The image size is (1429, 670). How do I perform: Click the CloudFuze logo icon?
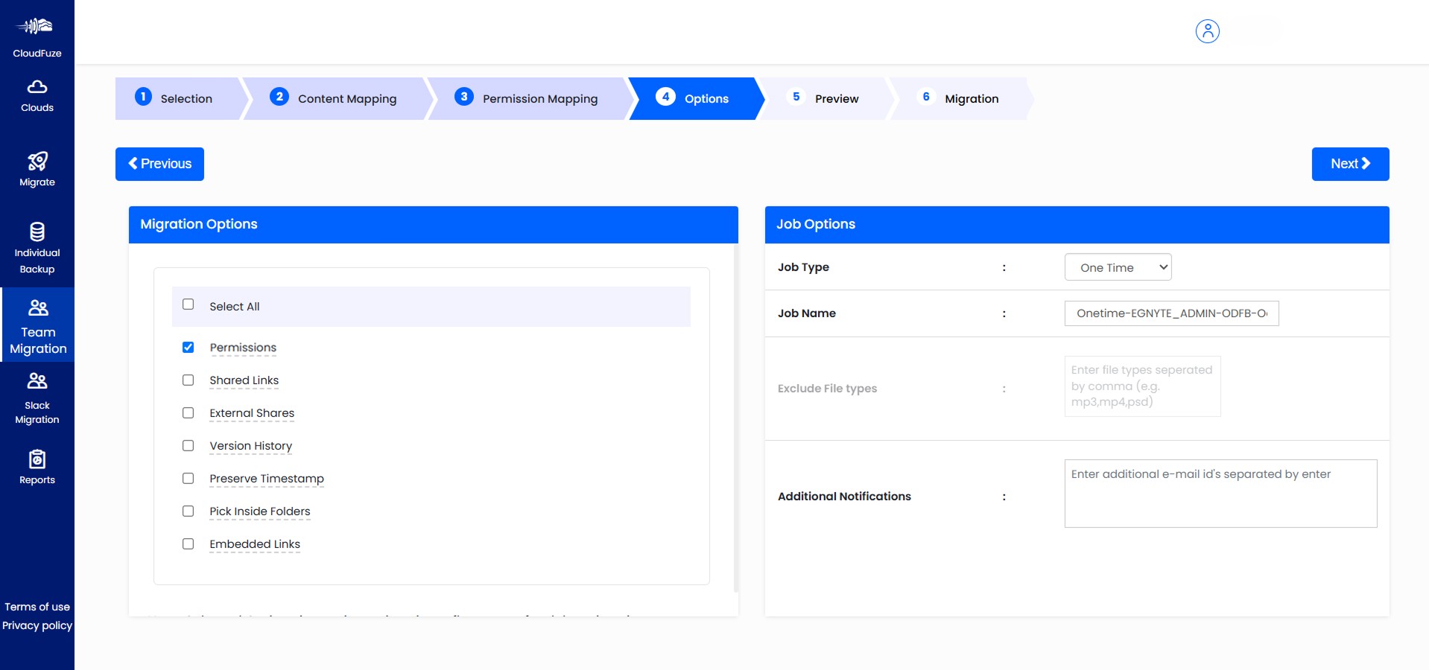click(x=36, y=27)
